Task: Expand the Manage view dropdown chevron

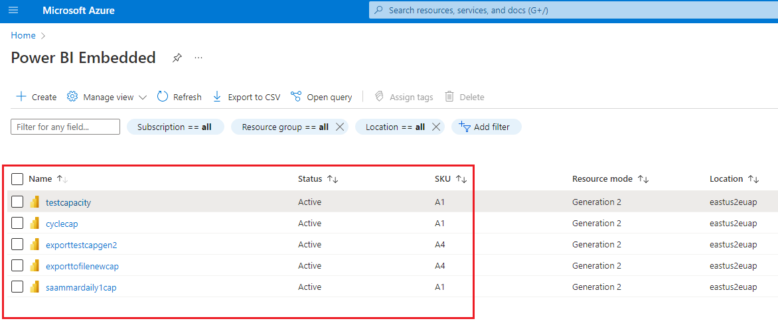Action: click(143, 98)
